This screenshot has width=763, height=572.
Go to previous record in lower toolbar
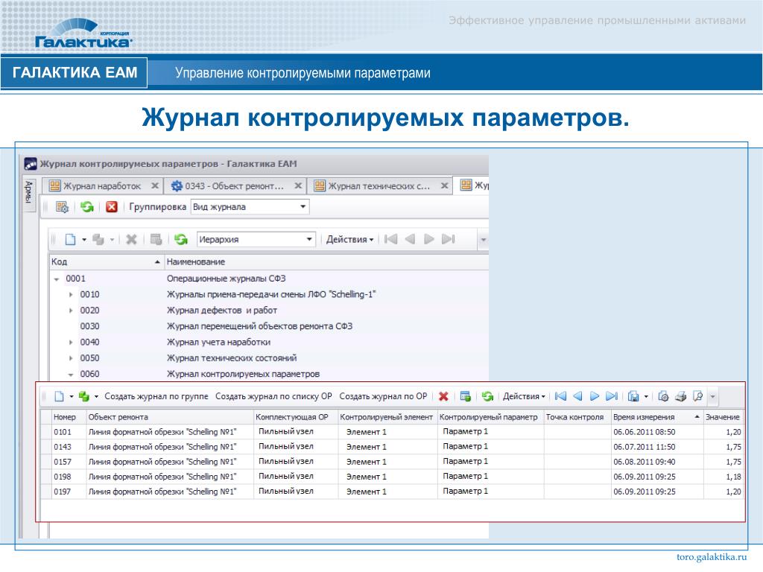[x=577, y=396]
